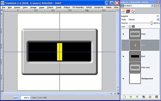Open the Select menu
This screenshot has height=101, width=161.
coord(17,8)
